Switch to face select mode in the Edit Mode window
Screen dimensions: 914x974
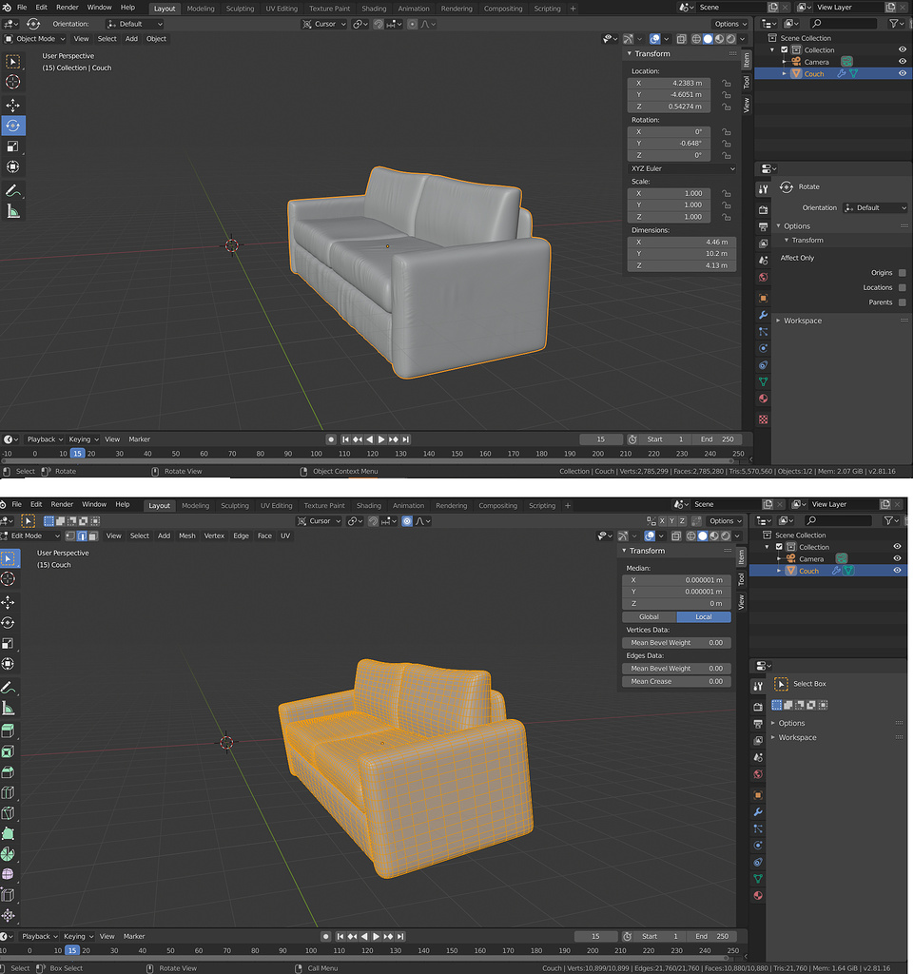93,536
